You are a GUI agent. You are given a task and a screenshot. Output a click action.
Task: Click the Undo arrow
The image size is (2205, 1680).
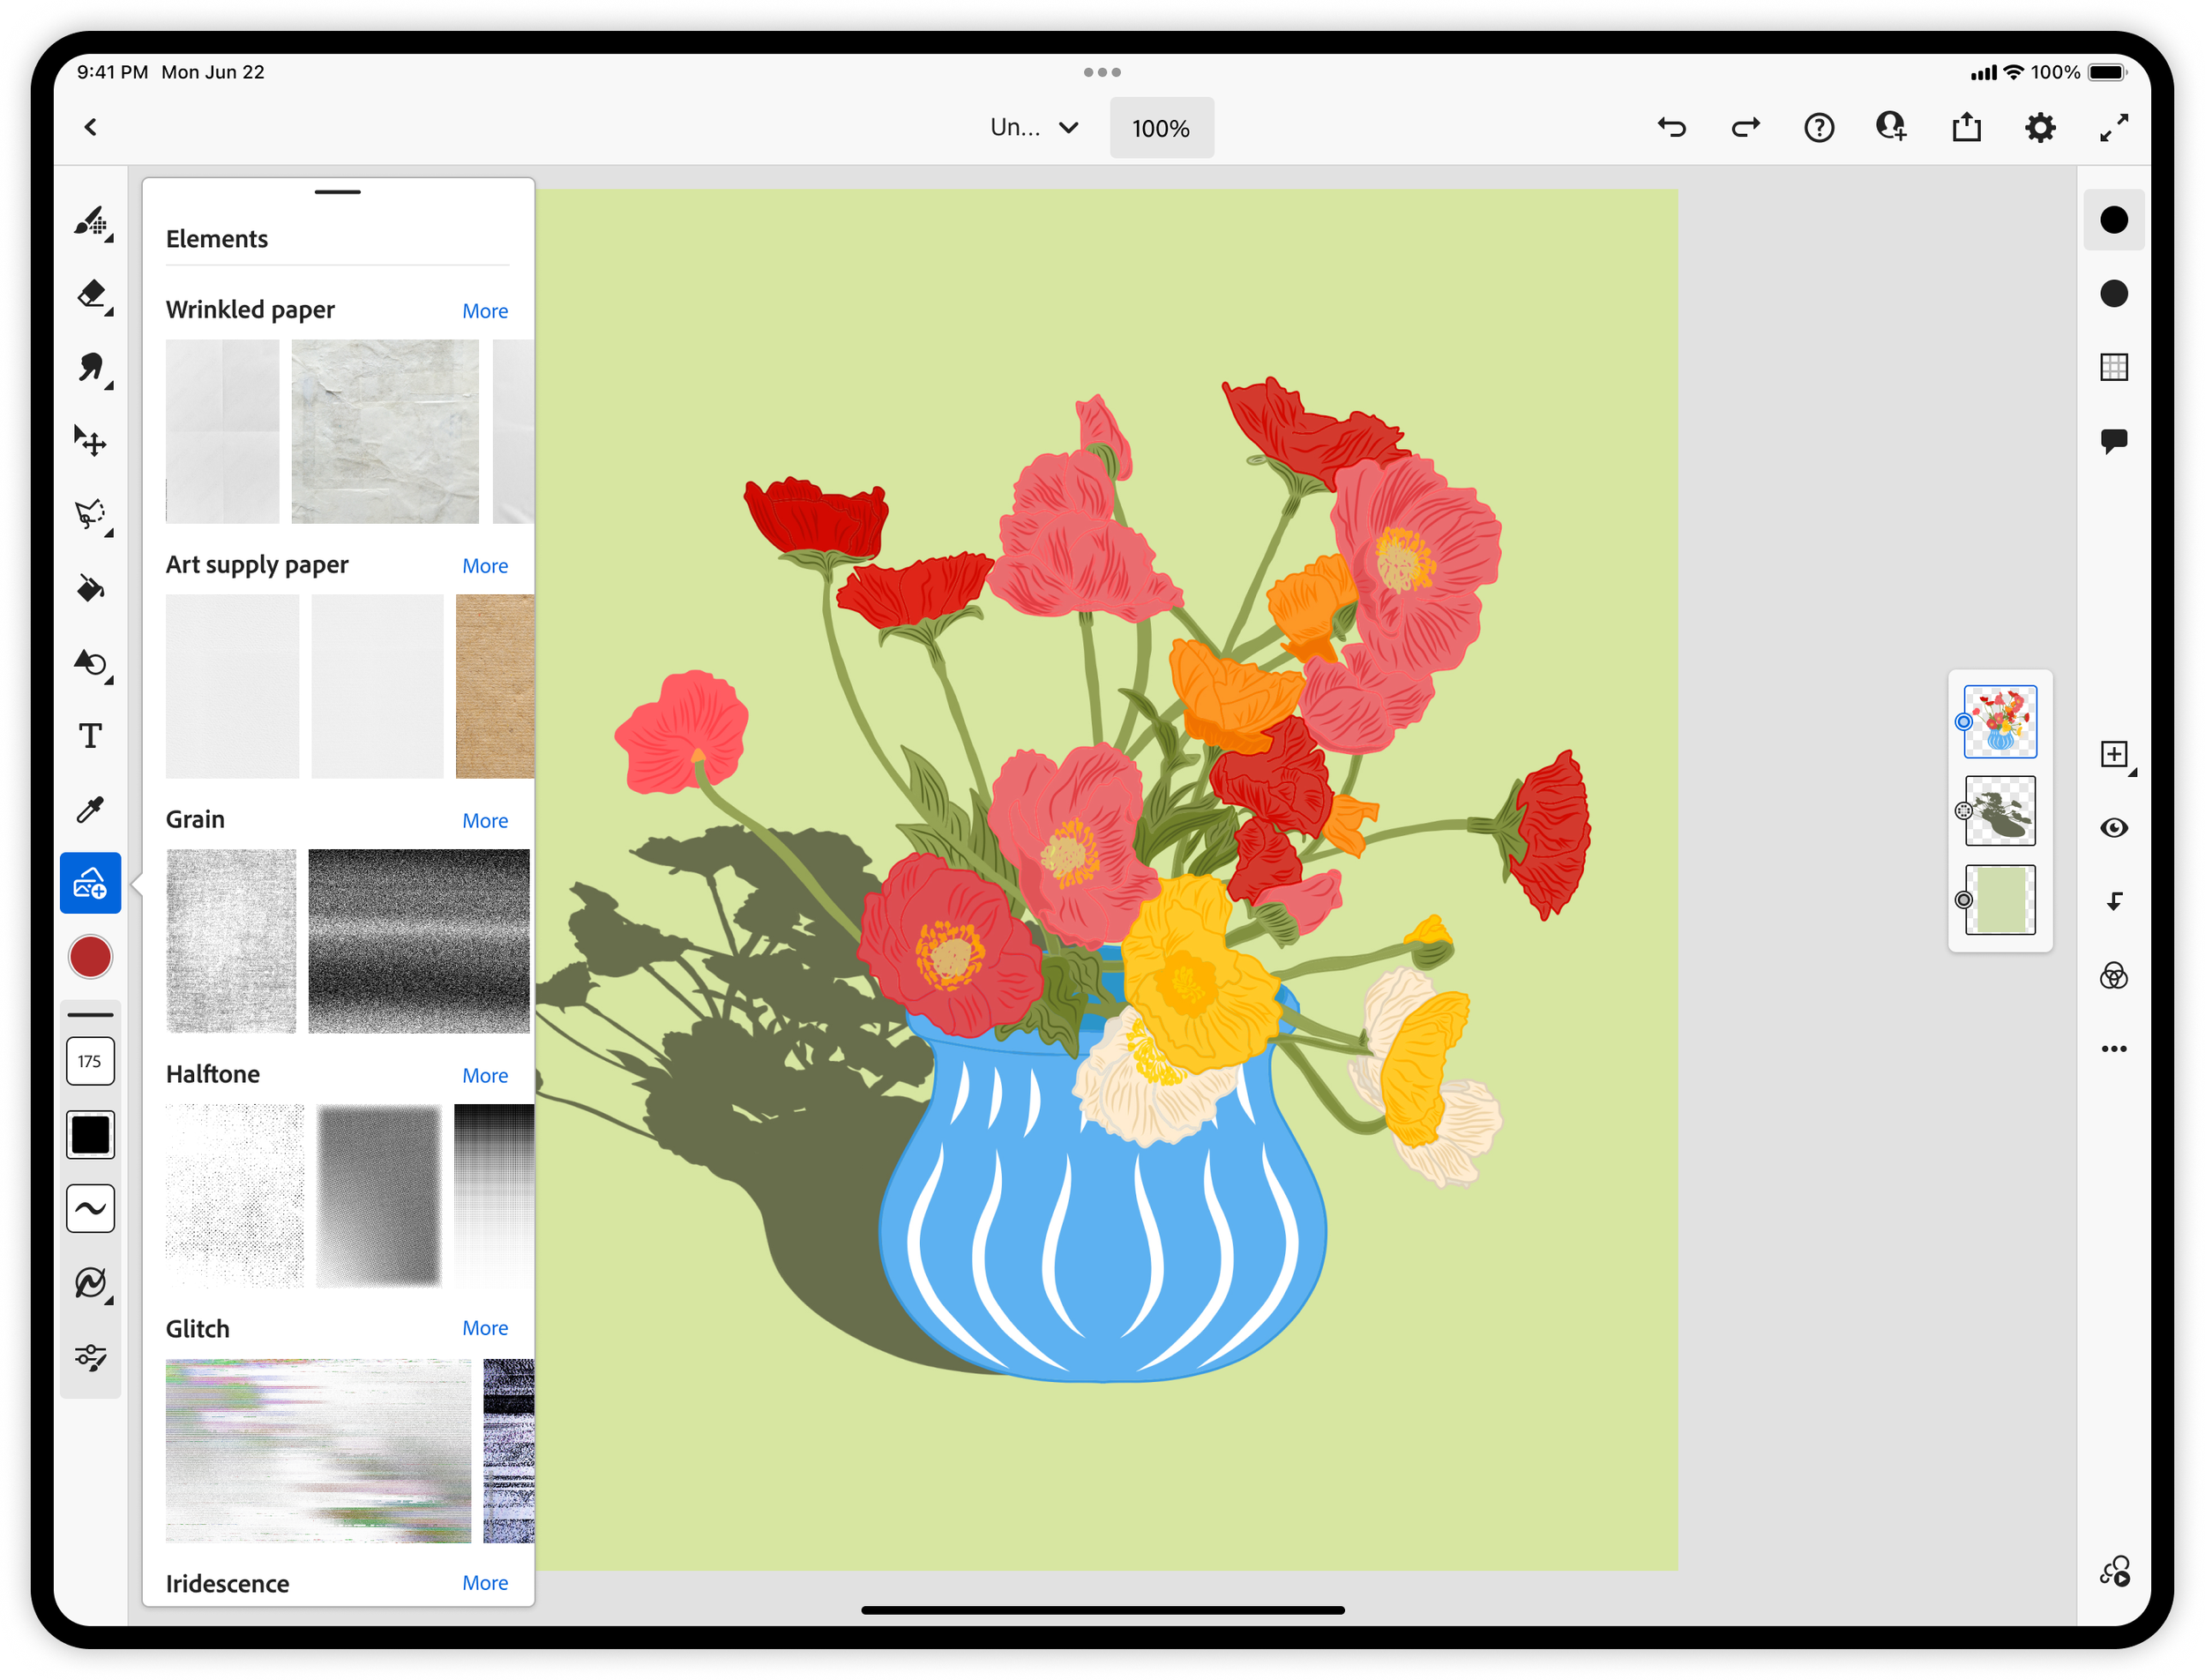tap(1671, 128)
